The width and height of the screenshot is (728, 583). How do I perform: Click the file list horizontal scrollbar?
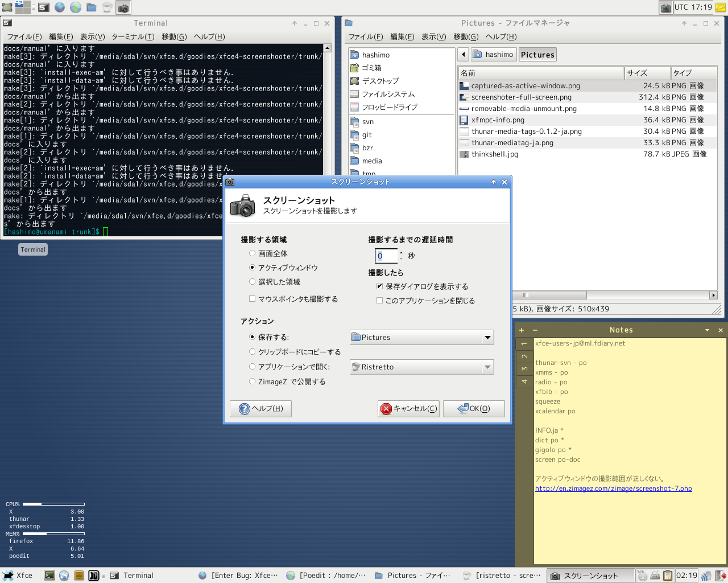[549, 295]
